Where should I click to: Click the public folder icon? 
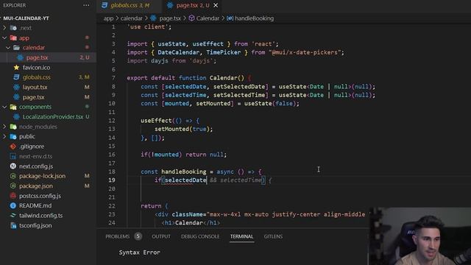(13, 136)
